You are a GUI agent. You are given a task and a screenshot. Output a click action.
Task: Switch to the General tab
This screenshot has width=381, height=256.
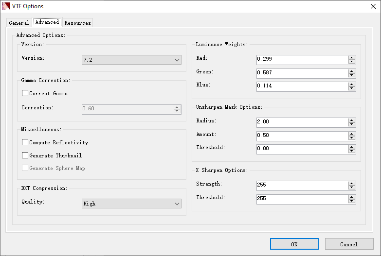click(19, 23)
